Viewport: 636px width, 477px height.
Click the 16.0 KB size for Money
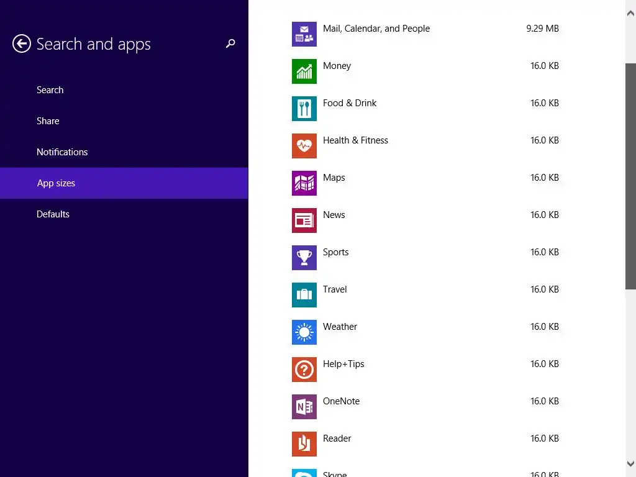(545, 66)
